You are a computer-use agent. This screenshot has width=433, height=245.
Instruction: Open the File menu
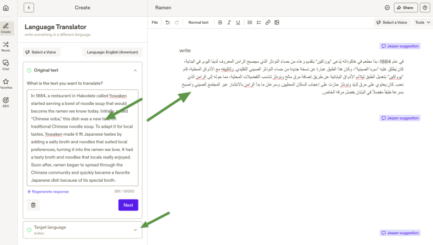(155, 22)
